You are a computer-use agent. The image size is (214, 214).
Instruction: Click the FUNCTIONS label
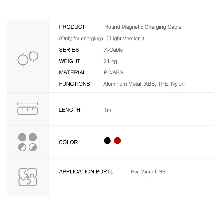pyautogui.click(x=74, y=84)
